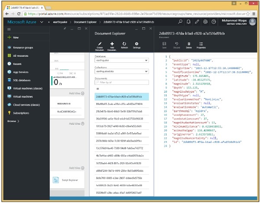The height and width of the screenshot is (203, 260).
Task: Collapse the left sidebar hamburger menu
Action: (x=9, y=29)
